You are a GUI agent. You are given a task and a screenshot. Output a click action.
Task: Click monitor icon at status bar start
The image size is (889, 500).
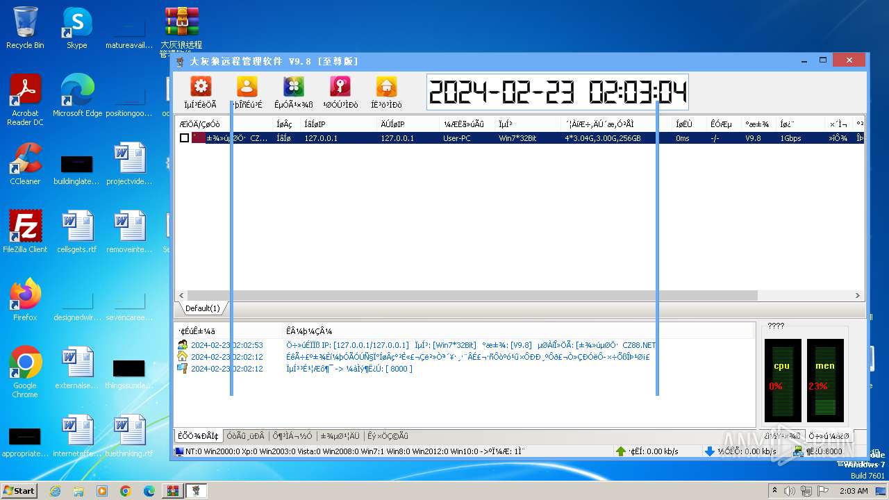179,451
